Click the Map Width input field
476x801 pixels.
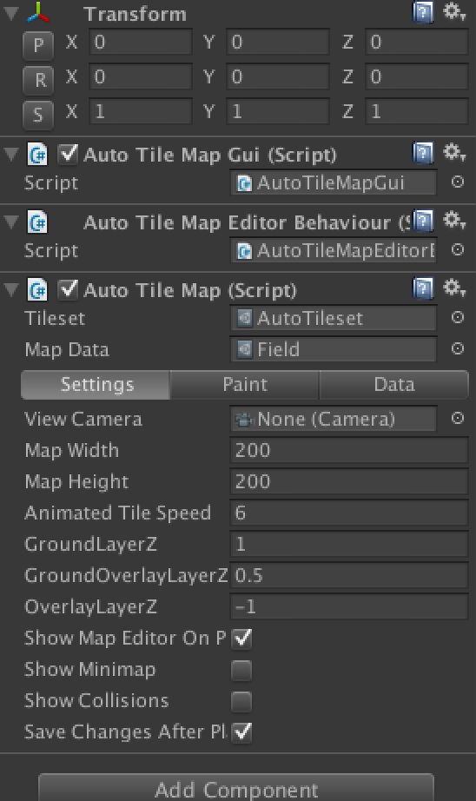point(349,451)
